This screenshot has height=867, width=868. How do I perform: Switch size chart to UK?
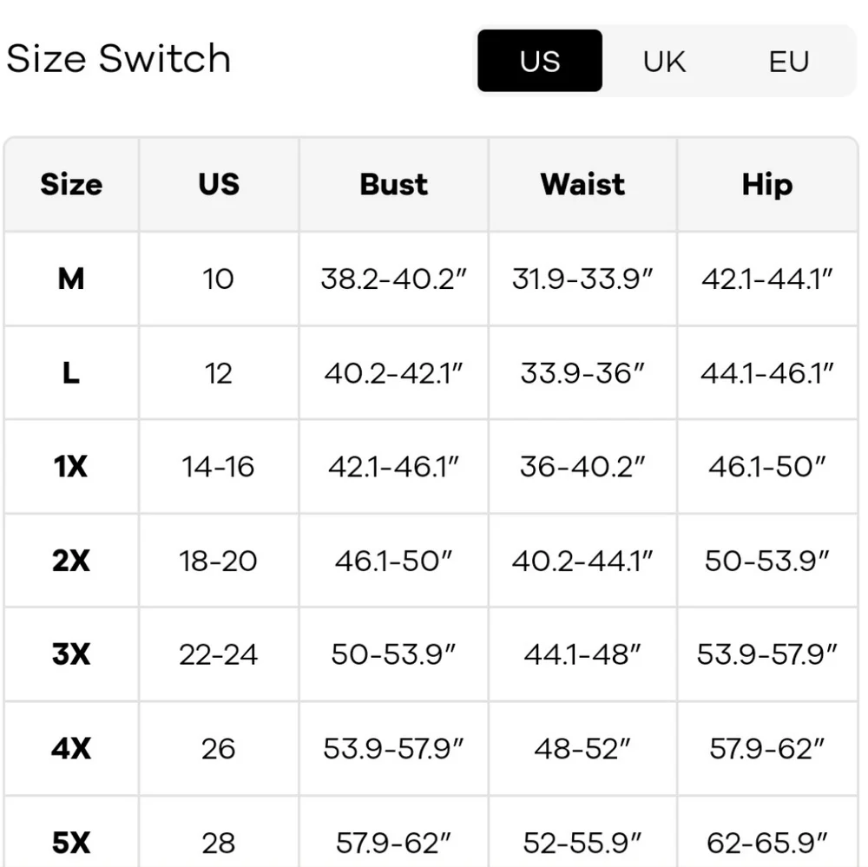[x=664, y=61]
